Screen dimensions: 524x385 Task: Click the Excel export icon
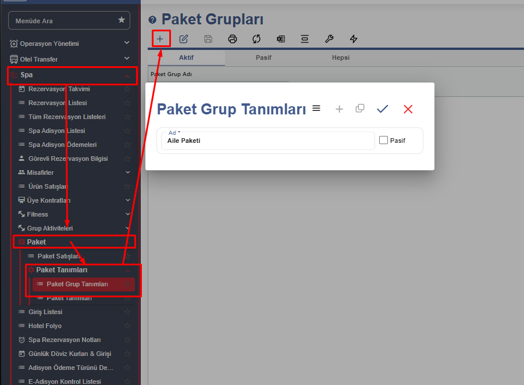pos(281,39)
